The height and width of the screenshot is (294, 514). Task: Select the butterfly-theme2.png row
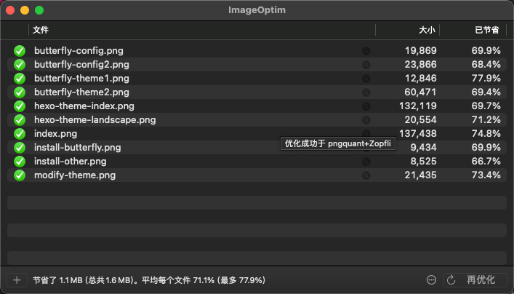[x=257, y=92]
